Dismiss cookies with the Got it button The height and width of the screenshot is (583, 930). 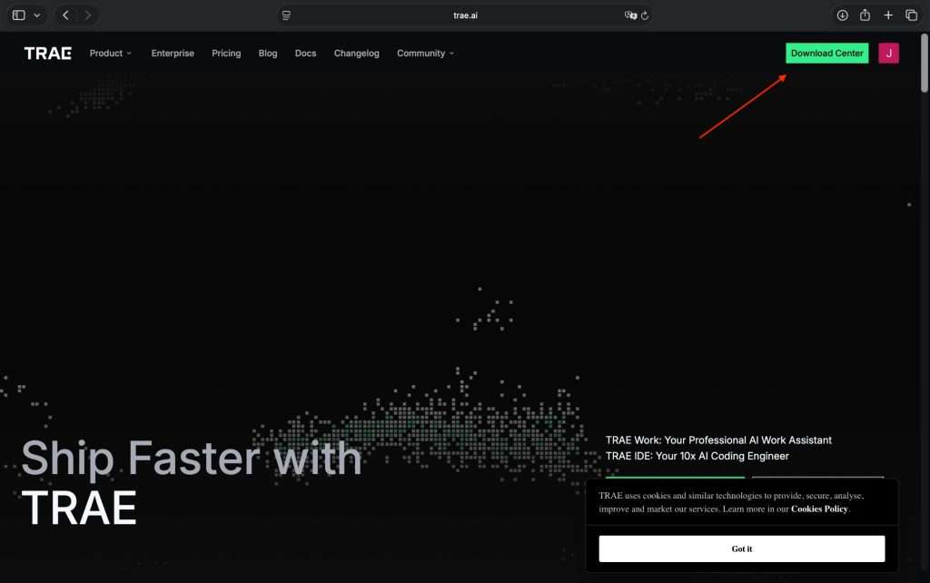coord(741,548)
